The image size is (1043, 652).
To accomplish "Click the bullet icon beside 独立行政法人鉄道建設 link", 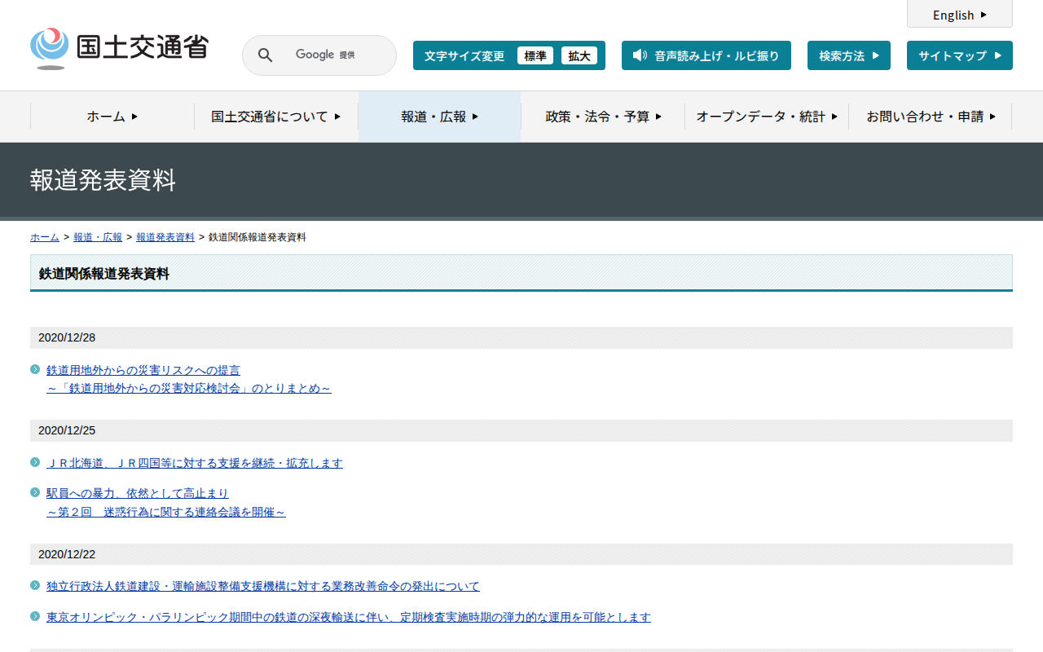I will [x=35, y=585].
